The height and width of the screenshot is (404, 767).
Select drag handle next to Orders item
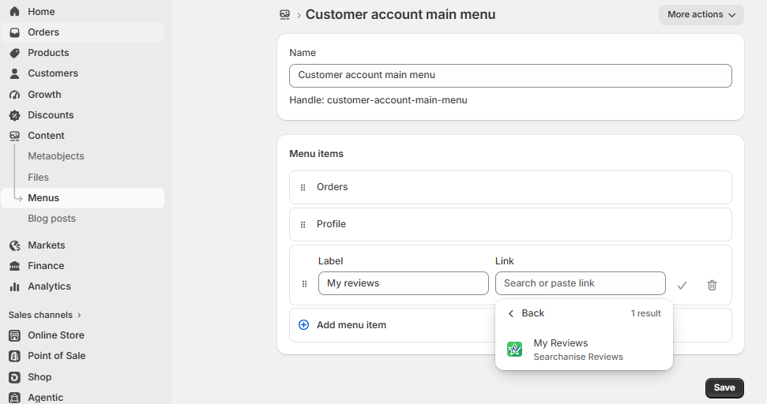pos(303,187)
